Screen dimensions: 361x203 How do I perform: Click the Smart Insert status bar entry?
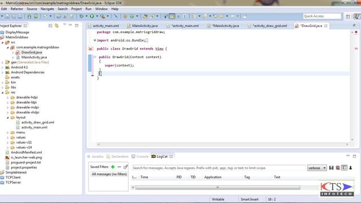pyautogui.click(x=249, y=199)
